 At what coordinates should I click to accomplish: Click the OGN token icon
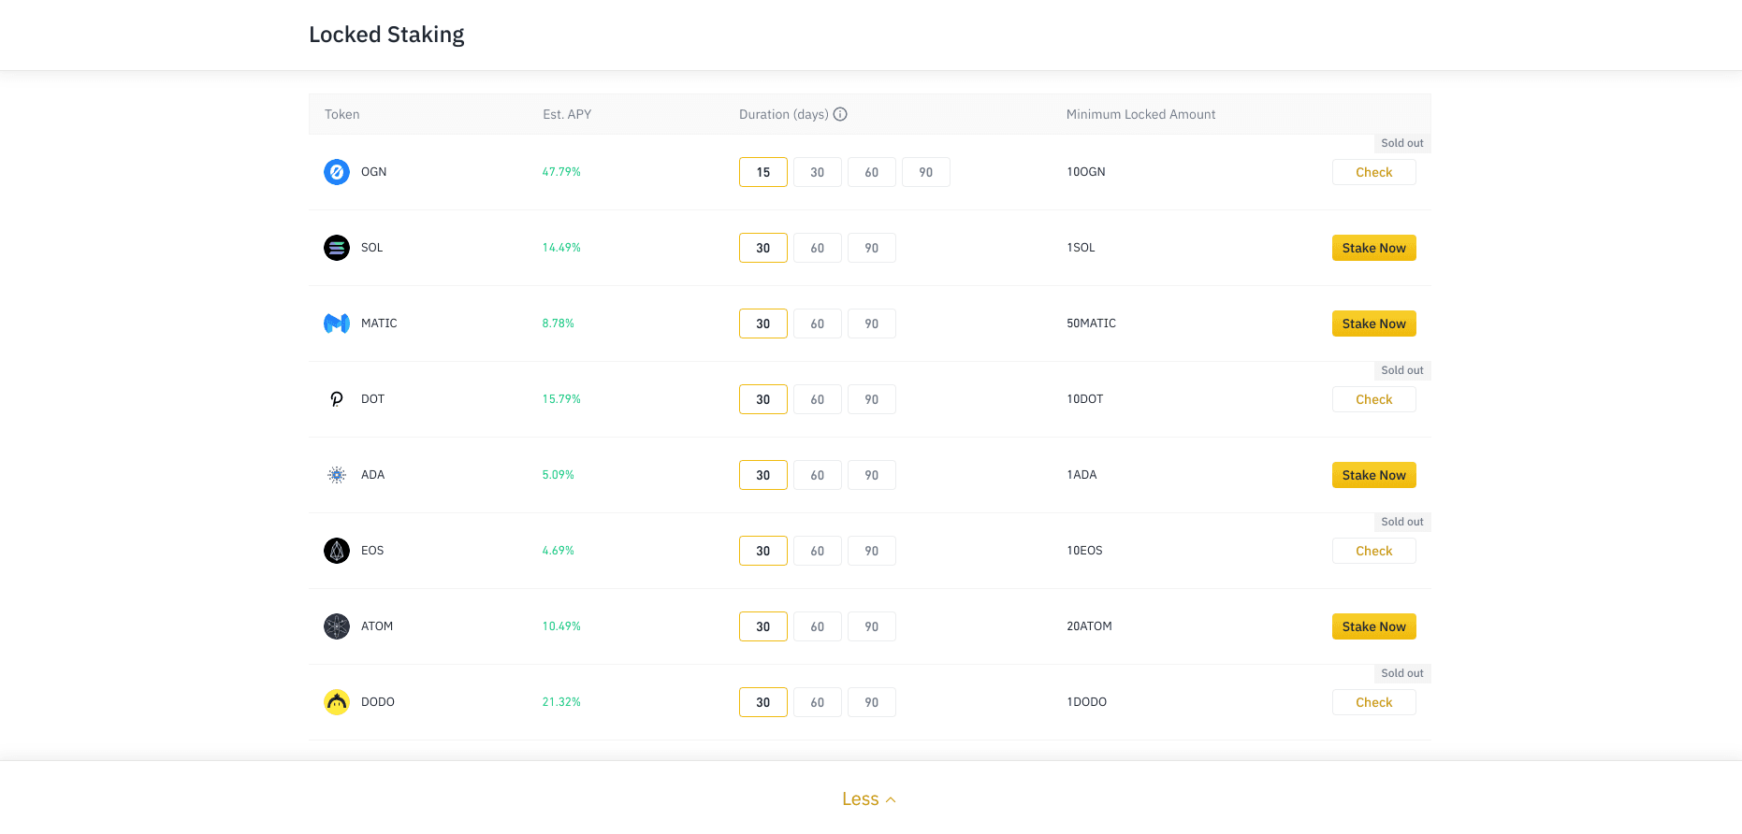[x=337, y=172]
